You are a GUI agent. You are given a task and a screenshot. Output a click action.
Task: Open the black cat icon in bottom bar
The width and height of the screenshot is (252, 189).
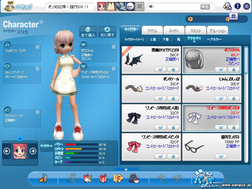pos(134,178)
